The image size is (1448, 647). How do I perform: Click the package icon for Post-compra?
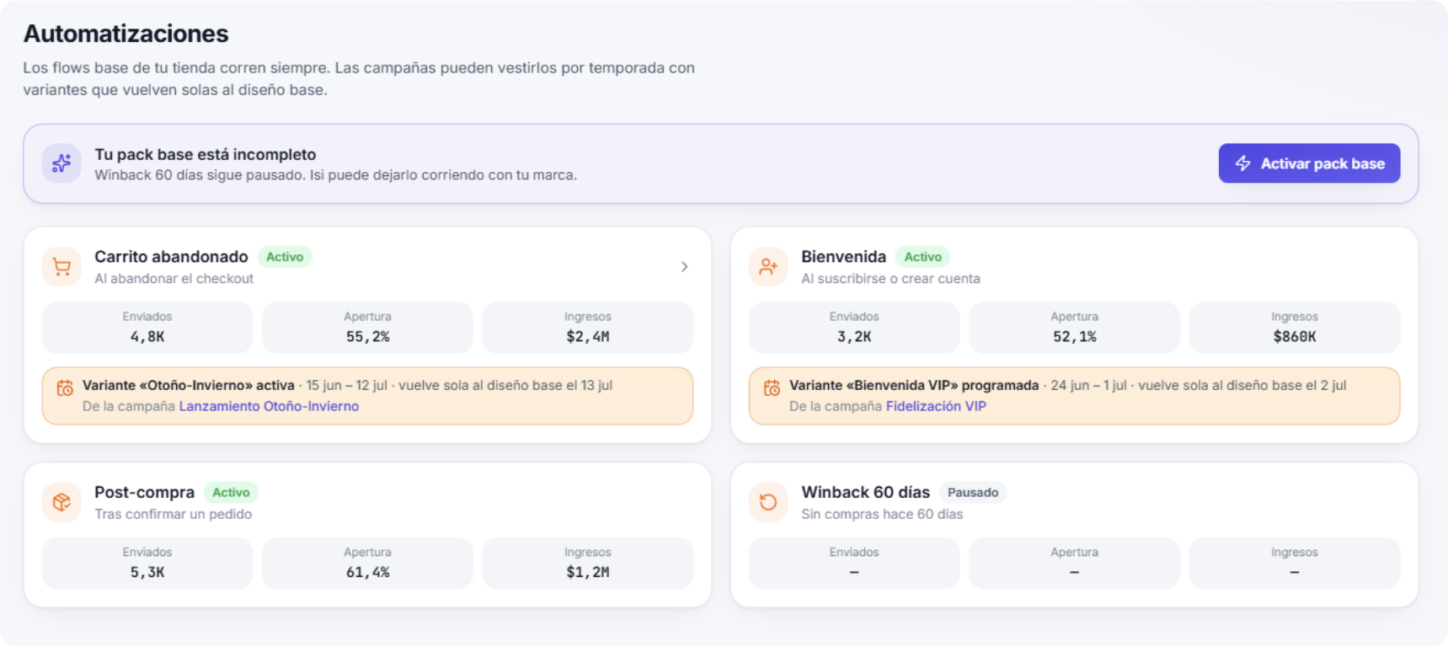(61, 502)
